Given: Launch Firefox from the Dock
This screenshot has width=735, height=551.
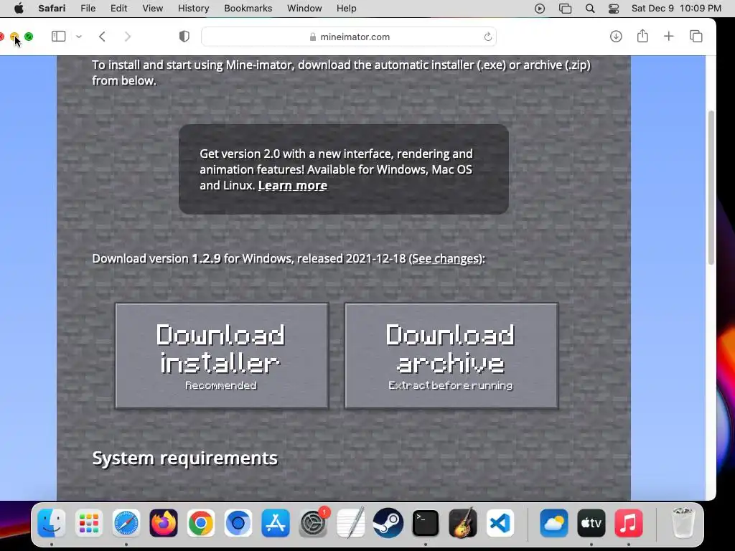Looking at the screenshot, I should 163,523.
